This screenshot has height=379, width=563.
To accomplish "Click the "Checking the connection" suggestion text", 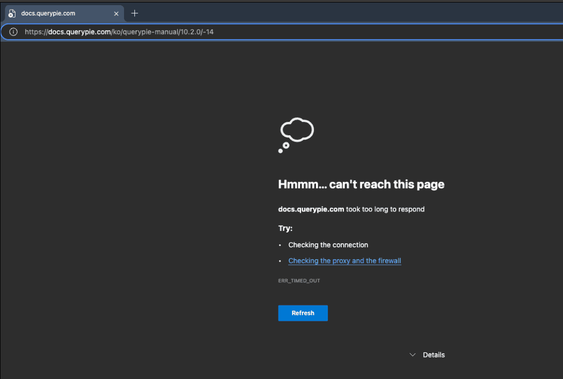I will click(x=328, y=245).
